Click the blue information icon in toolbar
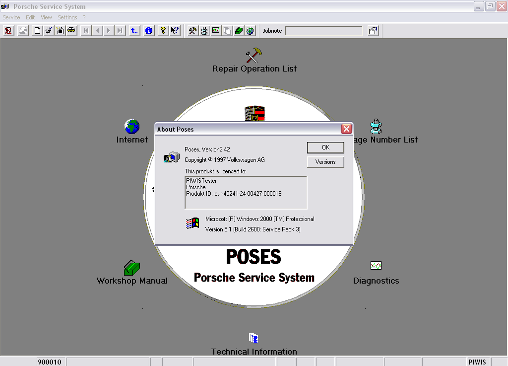The image size is (508, 366). tap(149, 31)
